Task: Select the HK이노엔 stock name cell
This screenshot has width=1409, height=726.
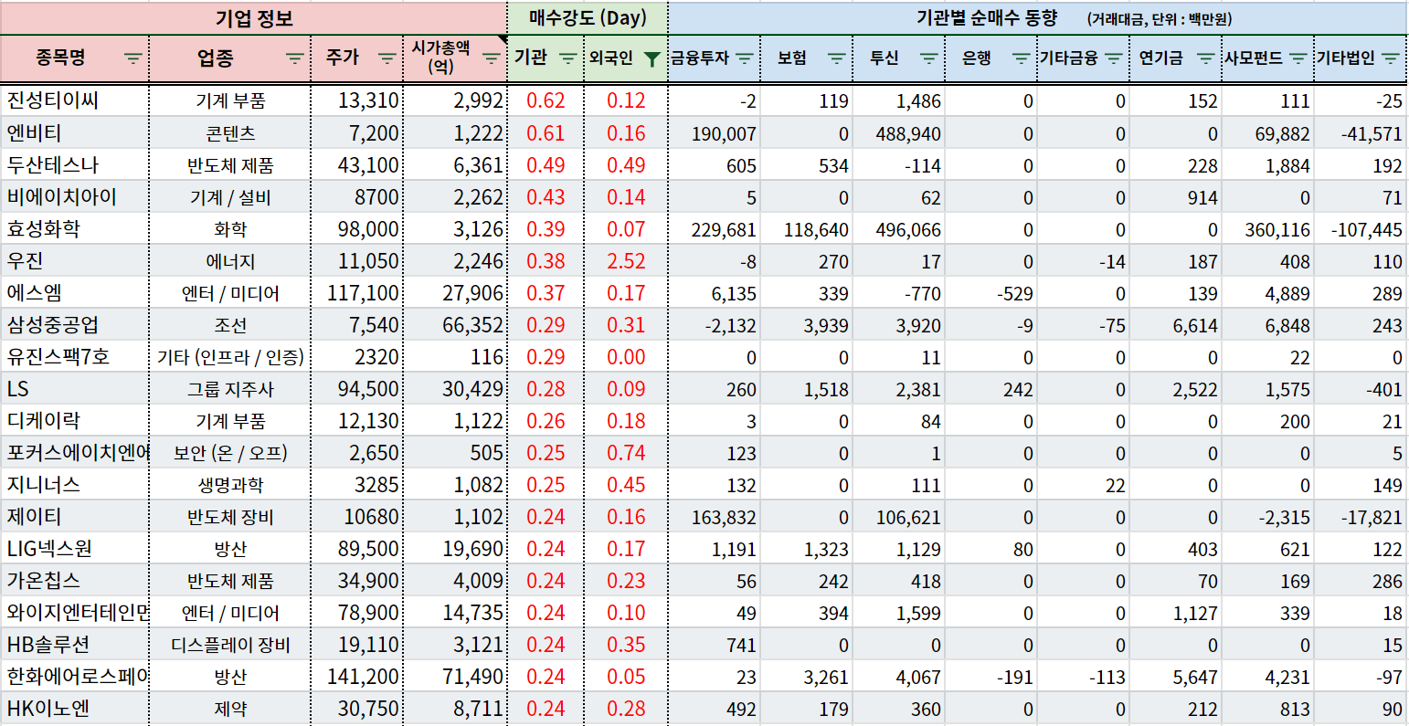Action: [75, 708]
